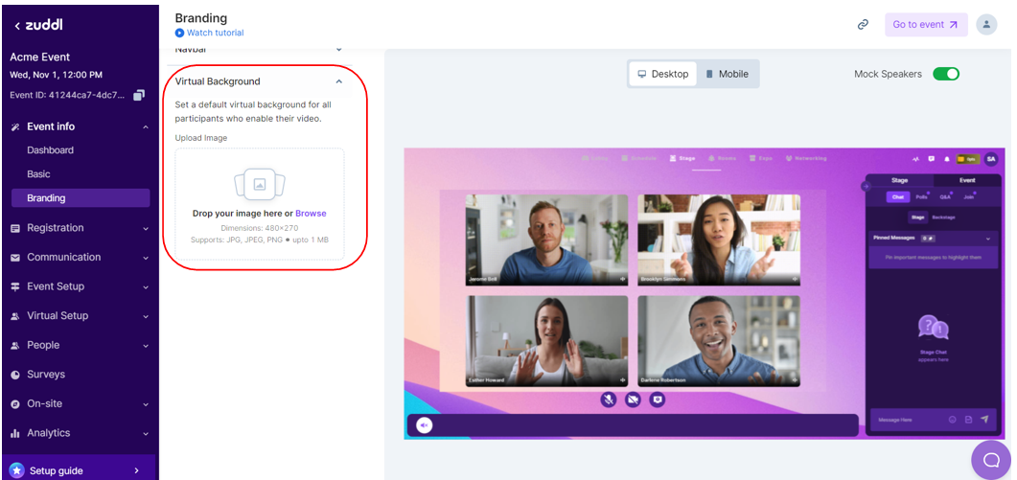Open the user profile avatar menu
Viewport: 1017px width, 480px height.
(x=986, y=25)
